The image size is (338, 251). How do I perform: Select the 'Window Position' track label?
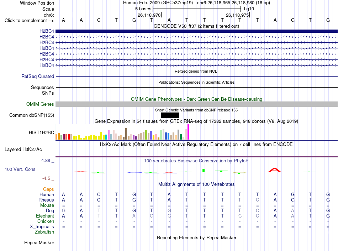pyautogui.click(x=37, y=3)
